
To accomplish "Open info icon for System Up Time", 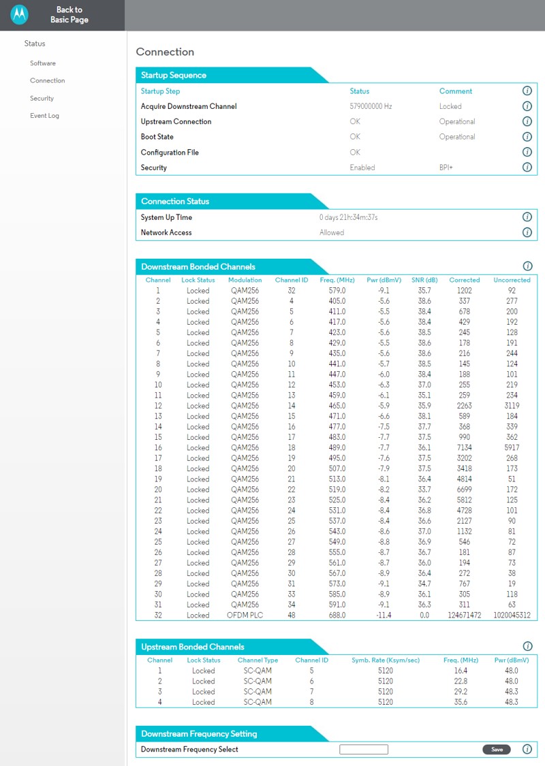I will 527,217.
